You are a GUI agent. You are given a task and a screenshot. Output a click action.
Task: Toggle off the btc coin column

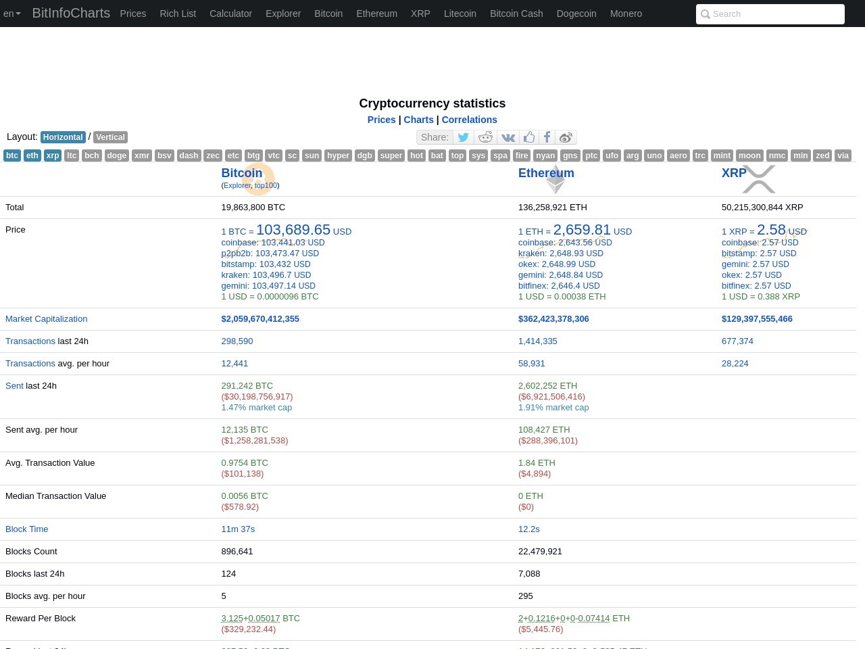pyautogui.click(x=11, y=155)
